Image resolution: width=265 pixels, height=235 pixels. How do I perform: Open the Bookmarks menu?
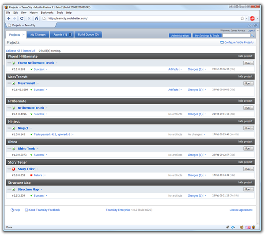click(x=47, y=13)
